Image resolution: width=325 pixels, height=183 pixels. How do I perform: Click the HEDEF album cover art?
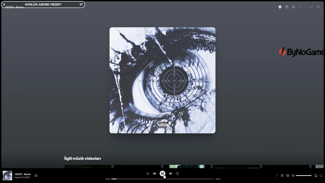pos(162,80)
